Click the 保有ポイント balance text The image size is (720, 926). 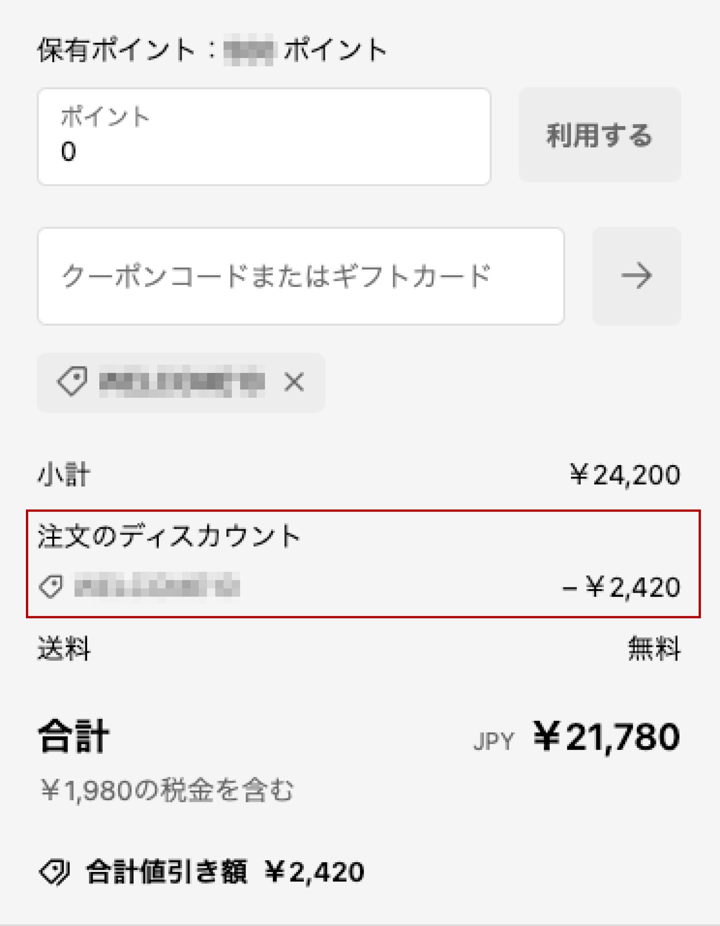[x=212, y=50]
